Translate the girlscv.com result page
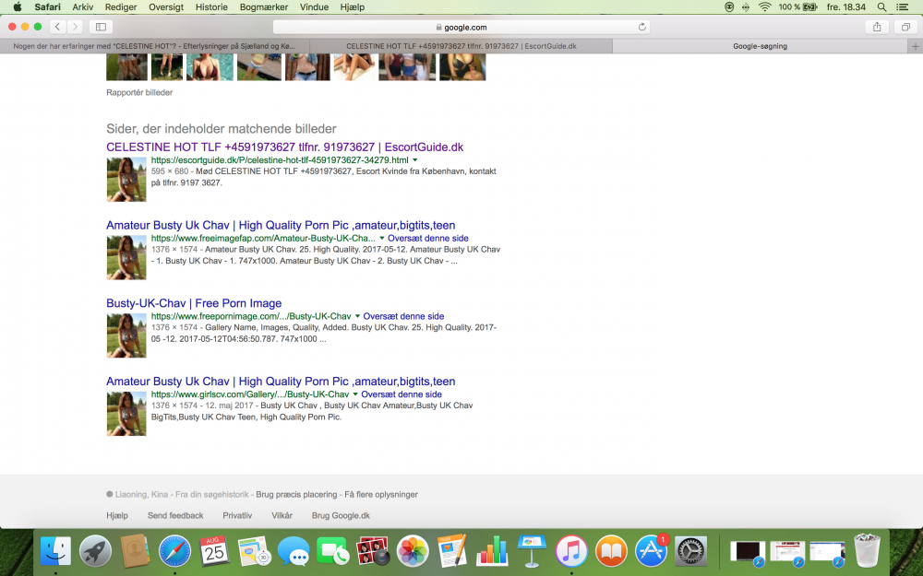The width and height of the screenshot is (923, 576). [402, 394]
